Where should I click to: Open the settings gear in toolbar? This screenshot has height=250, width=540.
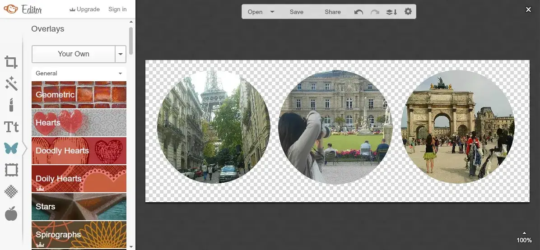pyautogui.click(x=408, y=11)
